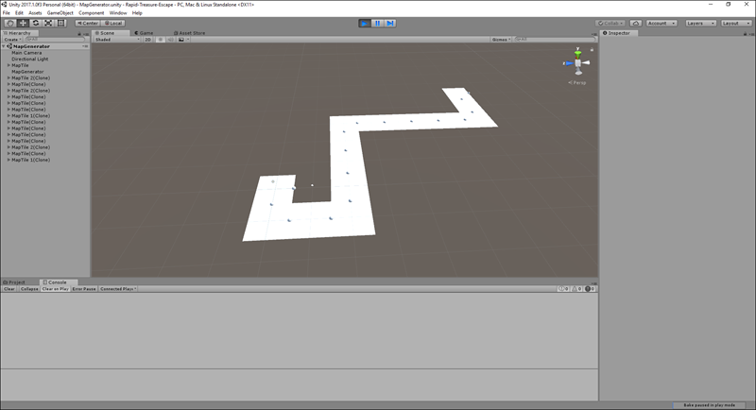Pause the game with Pause button
Viewport: 756px width, 410px height.
point(378,23)
